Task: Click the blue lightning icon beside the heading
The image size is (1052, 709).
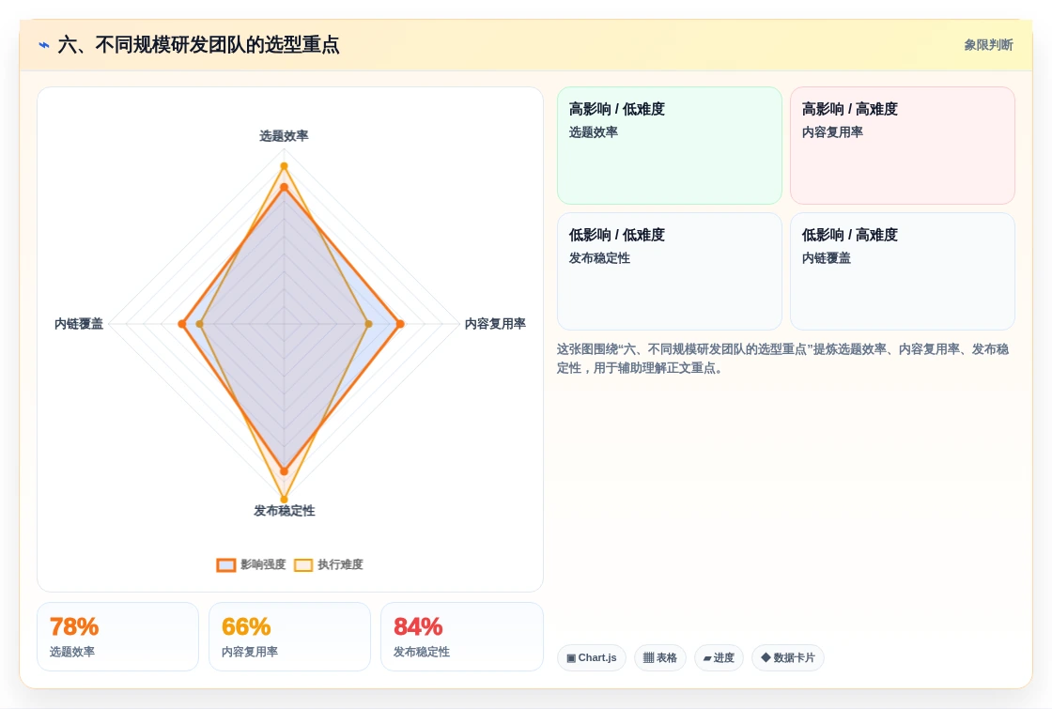Action: (x=44, y=45)
